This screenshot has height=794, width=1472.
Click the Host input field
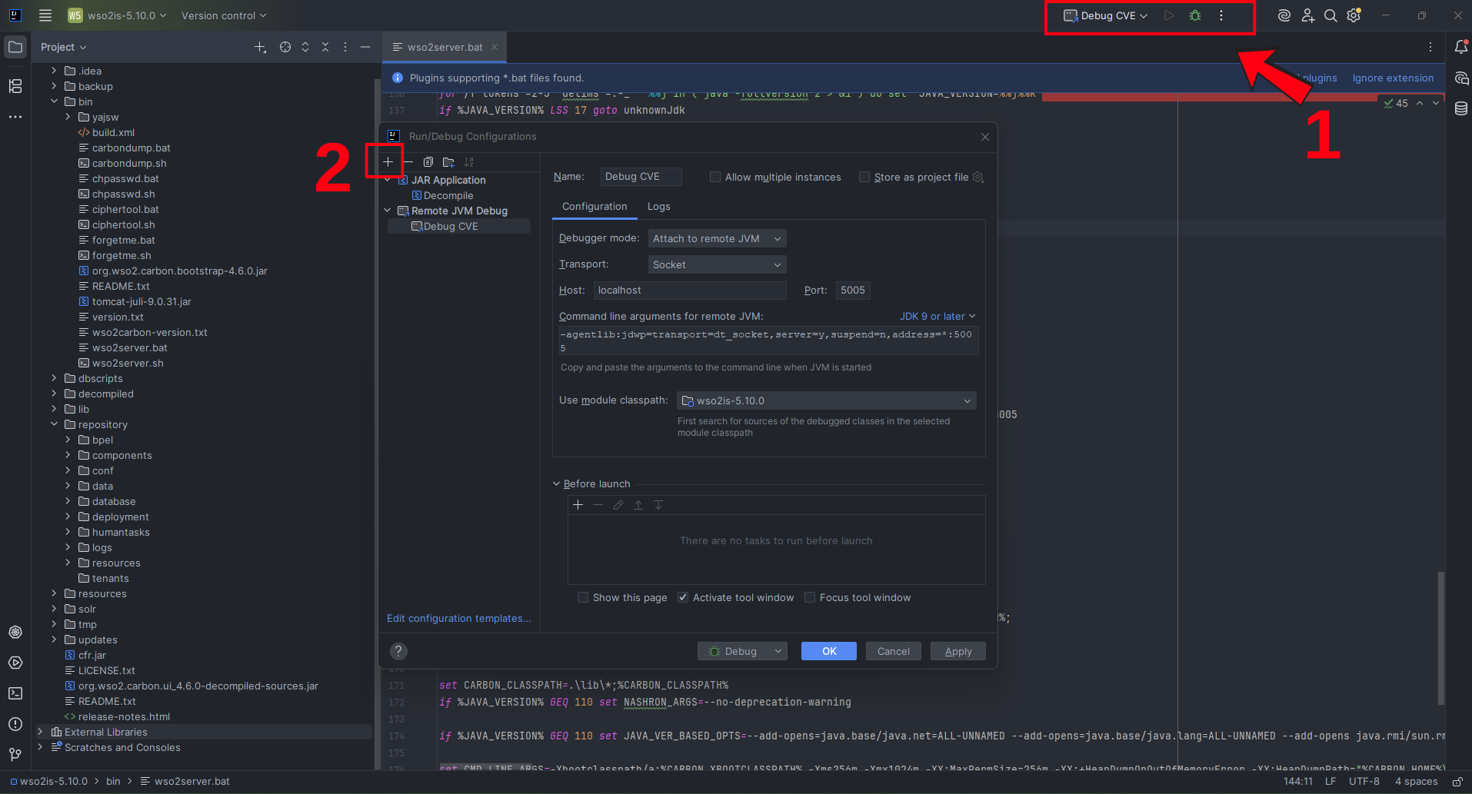coord(689,291)
